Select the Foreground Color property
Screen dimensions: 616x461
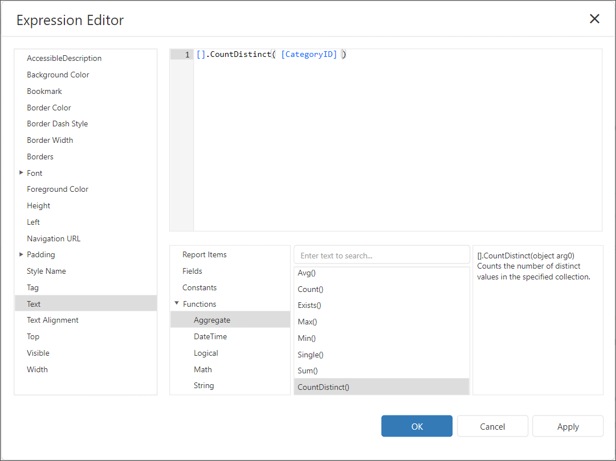click(x=85, y=189)
